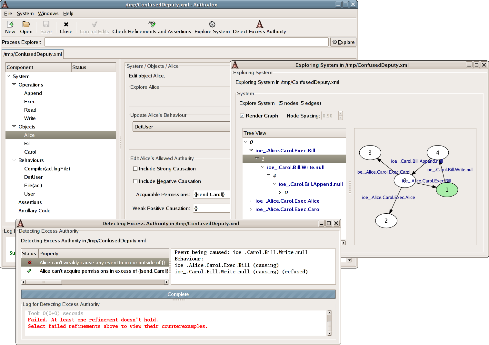Open the File menu

tap(8, 13)
